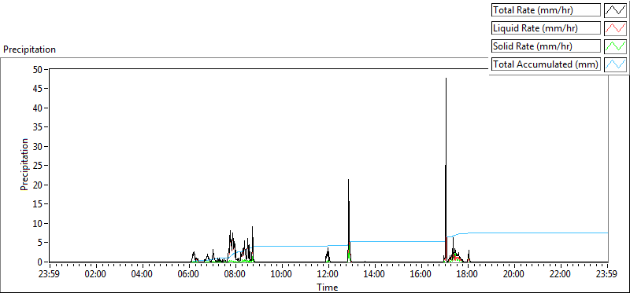Click the Liquid Rate red line icon
The image size is (630, 293).
click(x=615, y=28)
